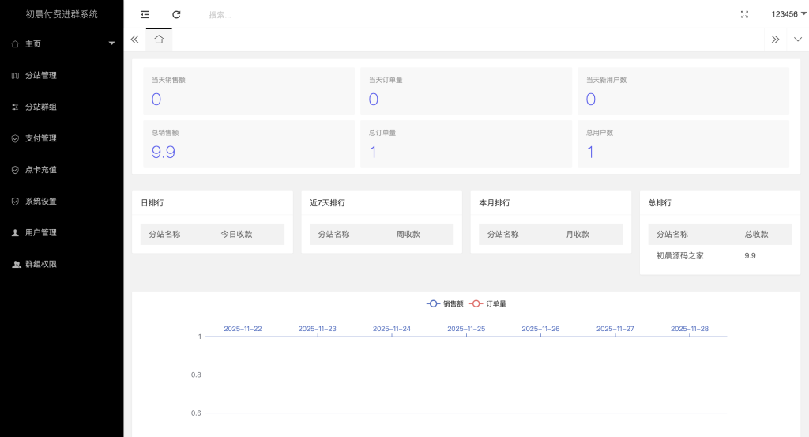
Task: Click the 初晨付费进群系统 site title
Action: [62, 14]
